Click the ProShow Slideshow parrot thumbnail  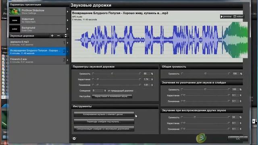click(15, 12)
